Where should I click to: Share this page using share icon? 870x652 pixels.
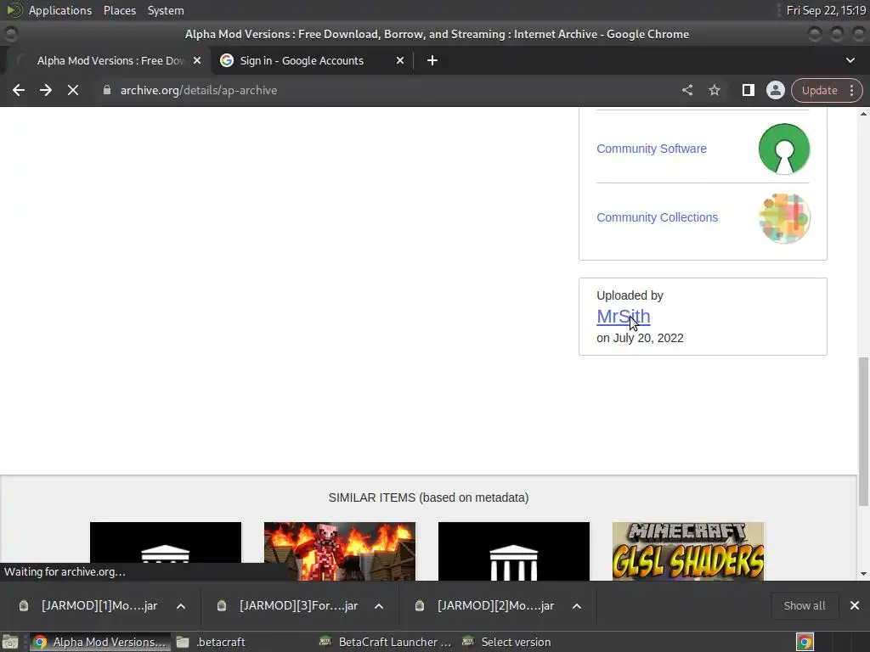pos(686,90)
